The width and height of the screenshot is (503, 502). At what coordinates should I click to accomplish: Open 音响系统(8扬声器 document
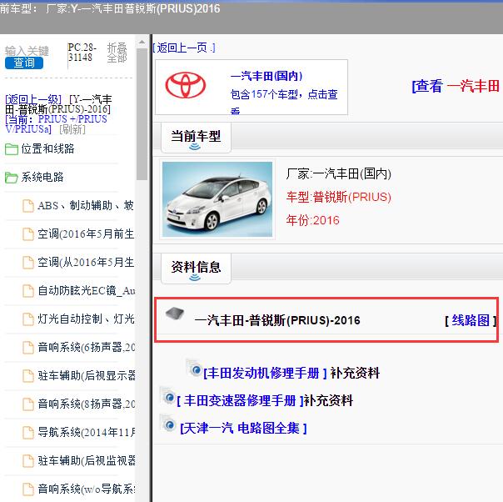tap(86, 404)
